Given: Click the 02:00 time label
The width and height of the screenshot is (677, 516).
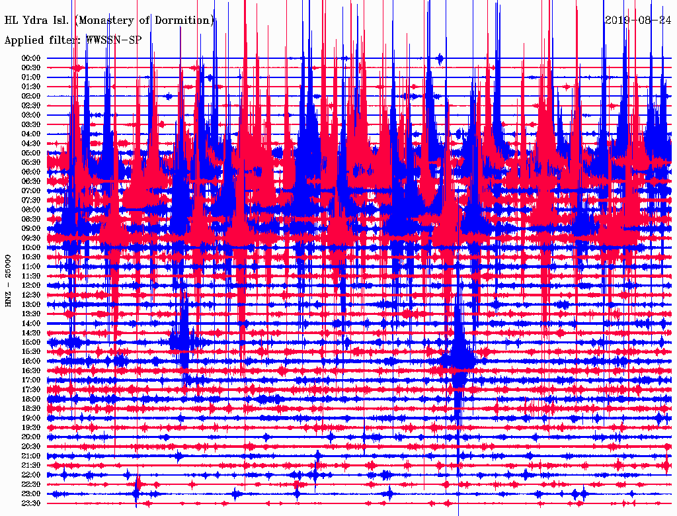Looking at the screenshot, I should [x=30, y=97].
